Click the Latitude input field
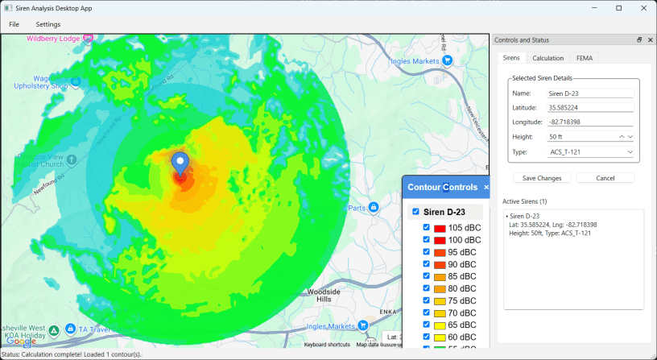Image resolution: width=657 pixels, height=360 pixels. (x=590, y=108)
